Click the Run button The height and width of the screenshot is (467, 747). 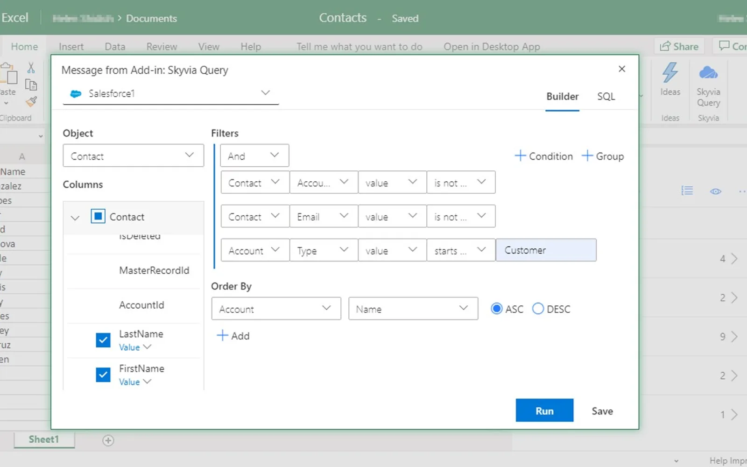point(544,410)
